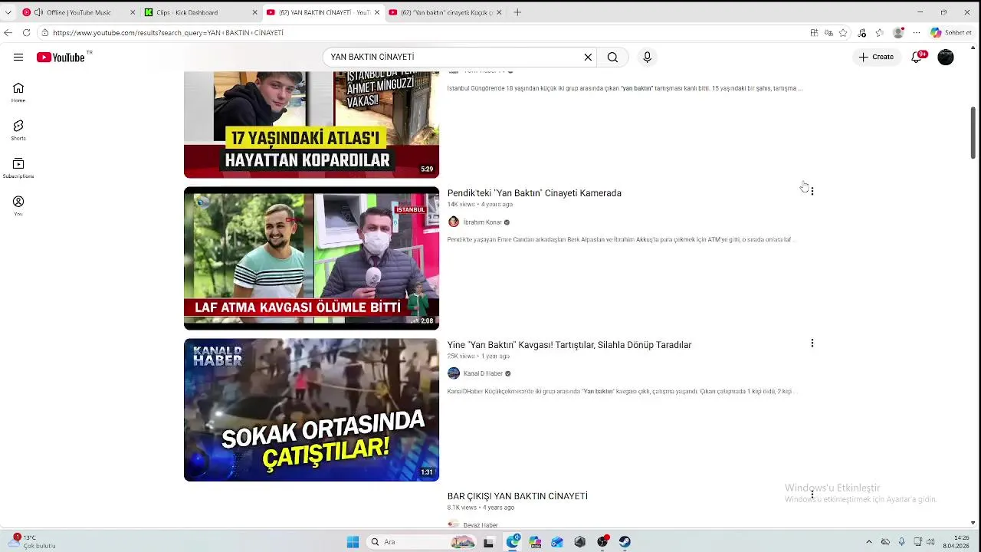This screenshot has height=552, width=981.
Task: Open Home in the left sidebar
Action: (x=18, y=92)
